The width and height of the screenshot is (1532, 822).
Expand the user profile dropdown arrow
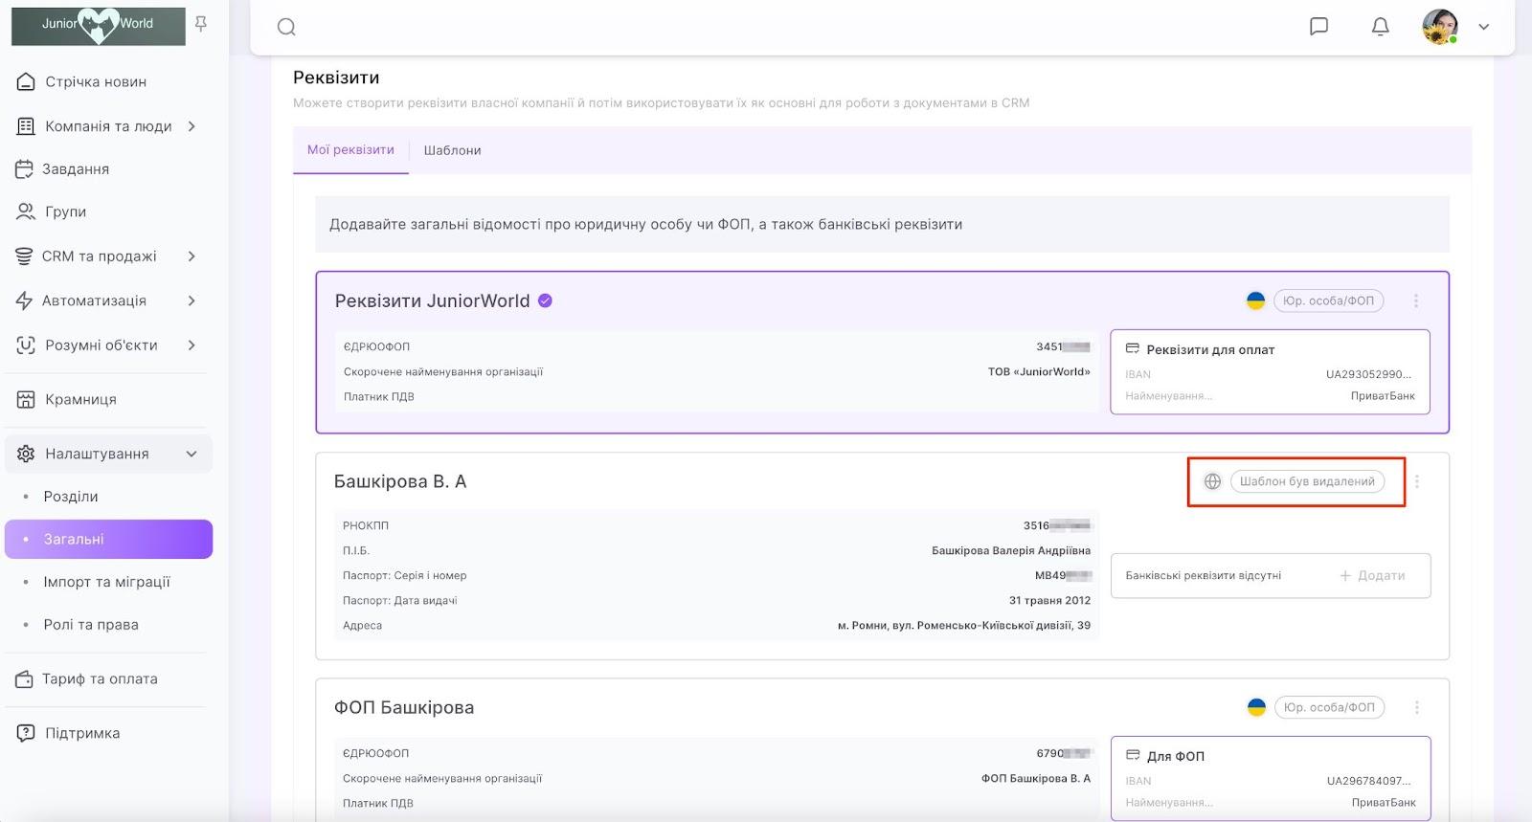pos(1483,27)
